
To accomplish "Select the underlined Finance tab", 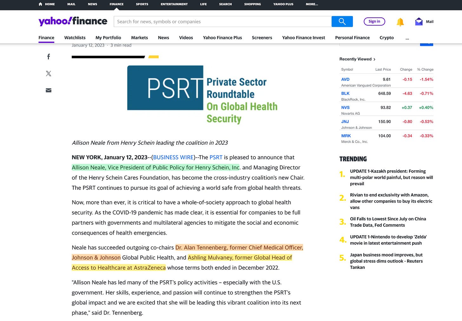I will pos(46,37).
